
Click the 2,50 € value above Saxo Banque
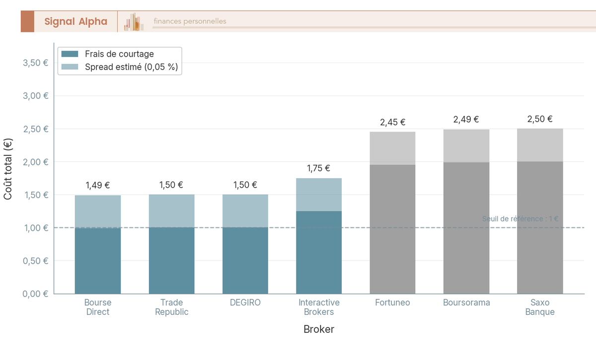click(x=540, y=119)
